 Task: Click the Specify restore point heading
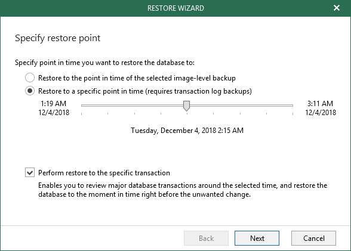[x=57, y=38]
